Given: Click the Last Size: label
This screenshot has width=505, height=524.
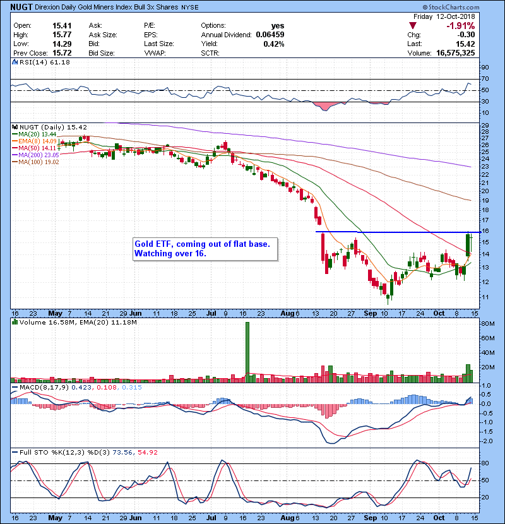Looking at the screenshot, I should [159, 44].
